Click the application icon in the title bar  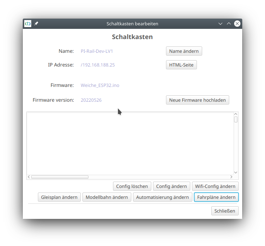pyautogui.click(x=28, y=24)
